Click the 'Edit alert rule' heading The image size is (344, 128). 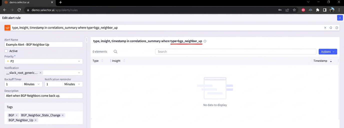point(11,18)
